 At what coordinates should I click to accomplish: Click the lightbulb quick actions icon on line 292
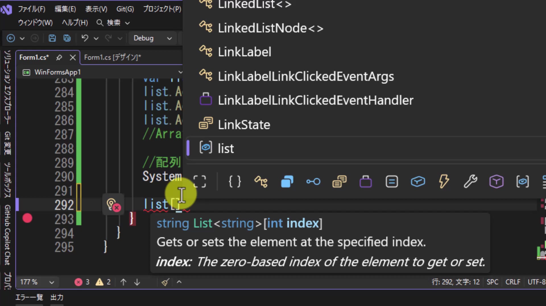113,205
